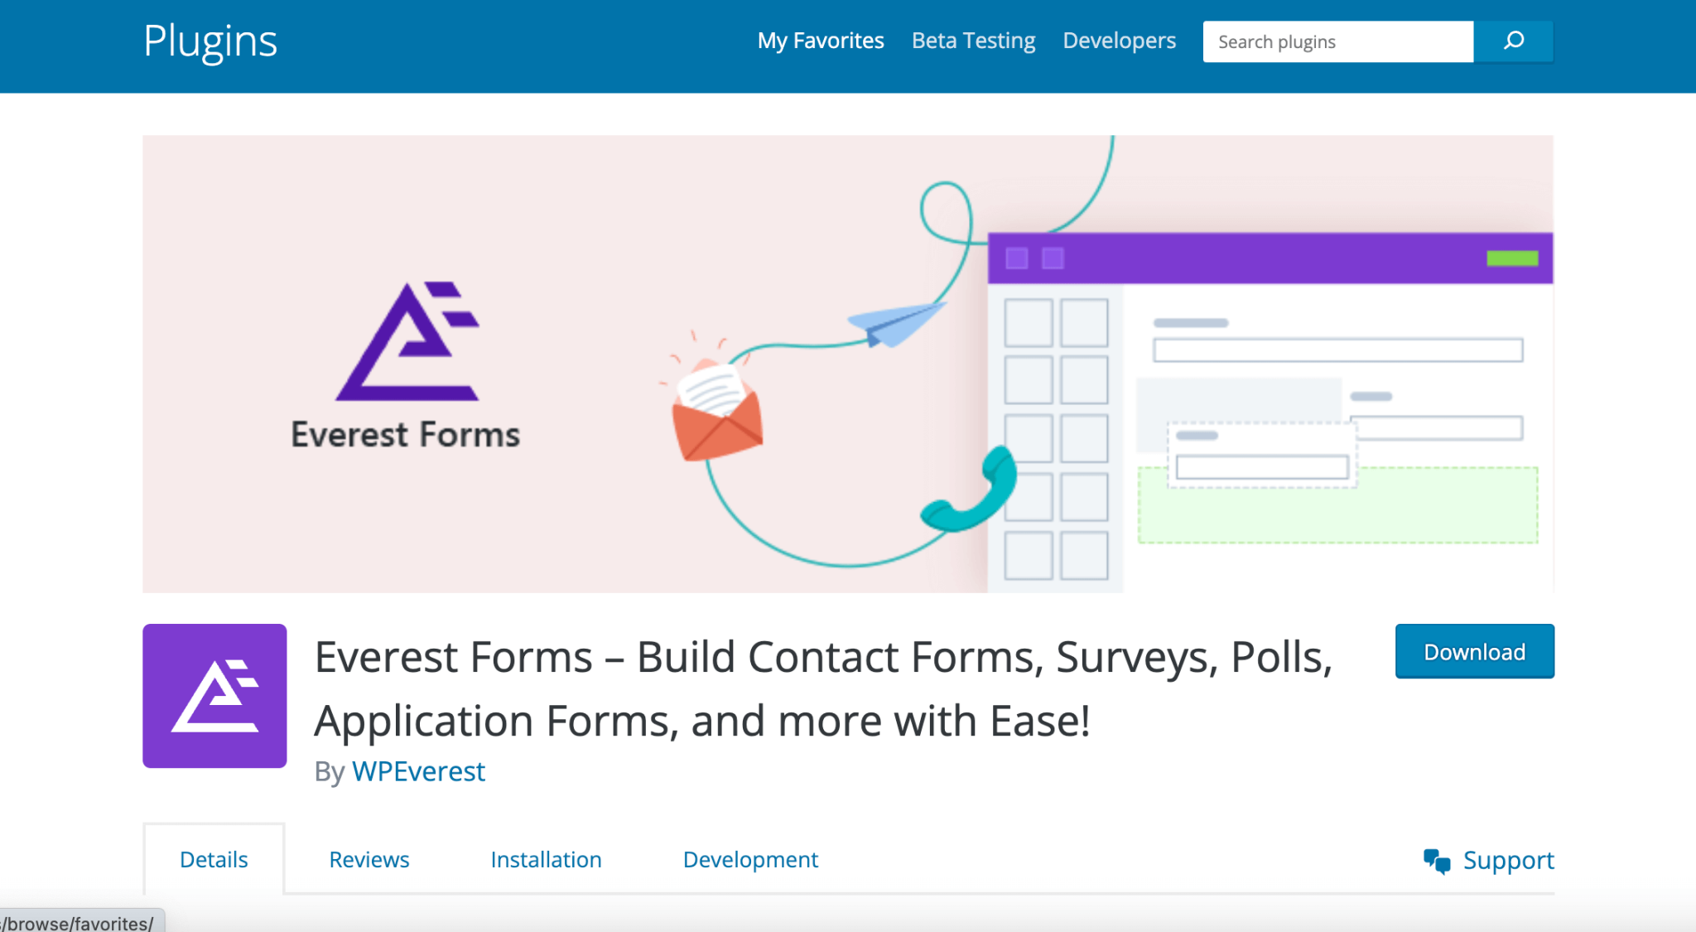
Task: Open the Developers link
Action: (1119, 41)
